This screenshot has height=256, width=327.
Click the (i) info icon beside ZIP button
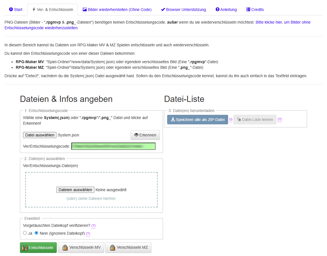coord(231,119)
